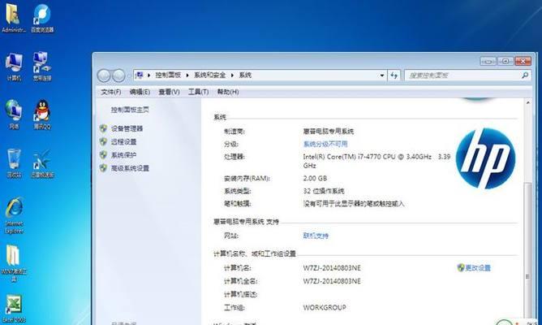Open the 计算机 desktop icon
The image size is (542, 325).
coord(14,67)
